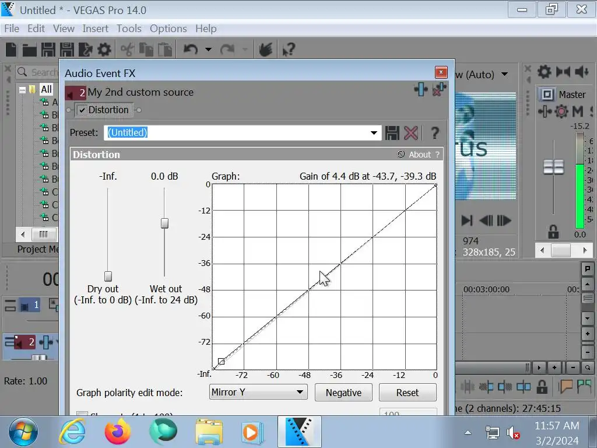
Task: Save the project with the first floppy icon
Action: pyautogui.click(x=48, y=50)
